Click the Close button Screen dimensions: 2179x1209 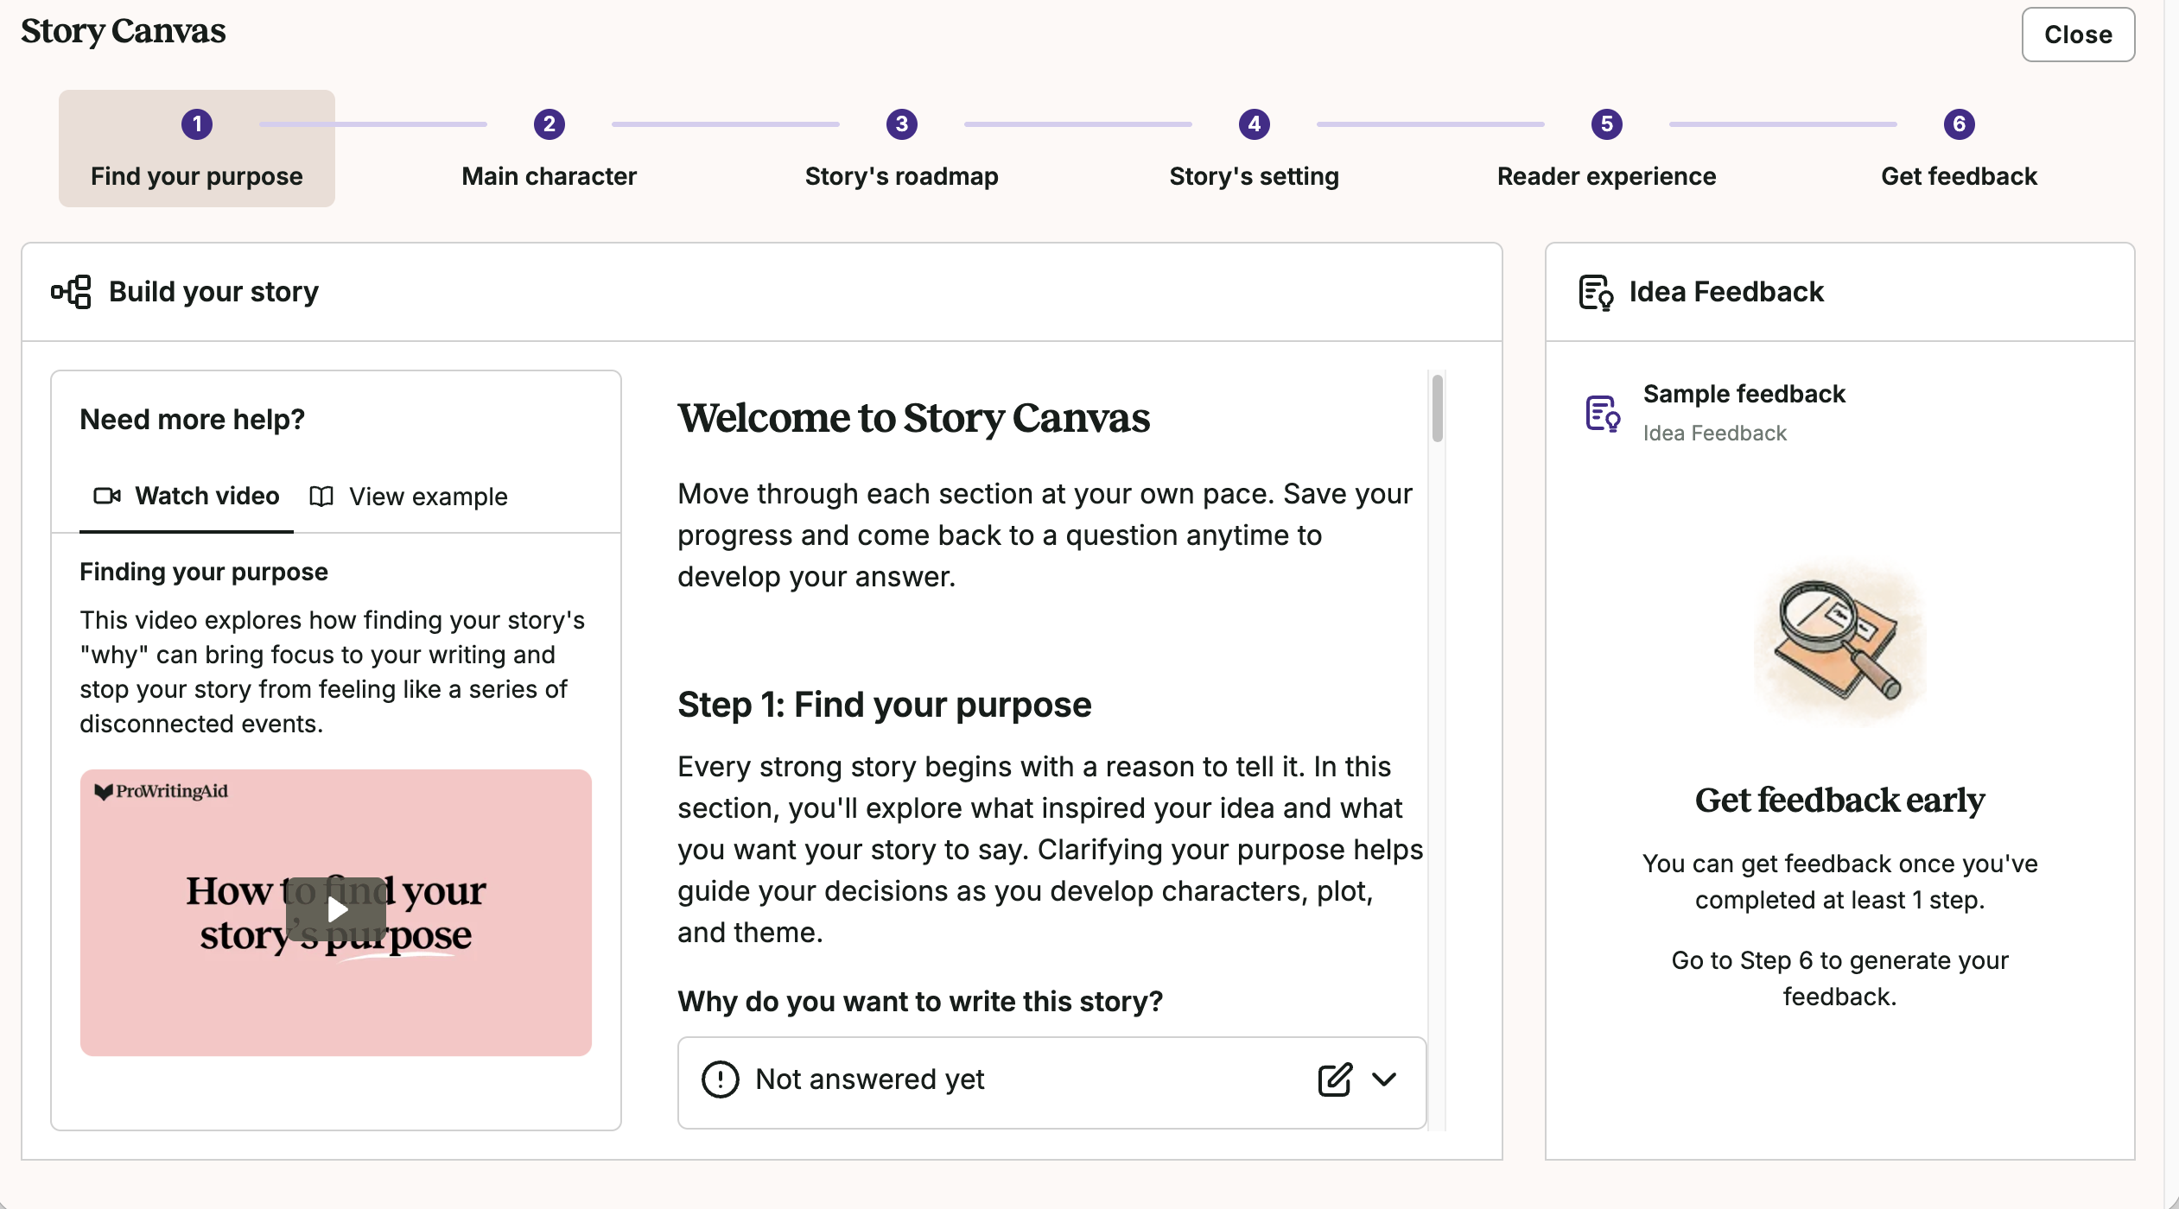pyautogui.click(x=2078, y=35)
